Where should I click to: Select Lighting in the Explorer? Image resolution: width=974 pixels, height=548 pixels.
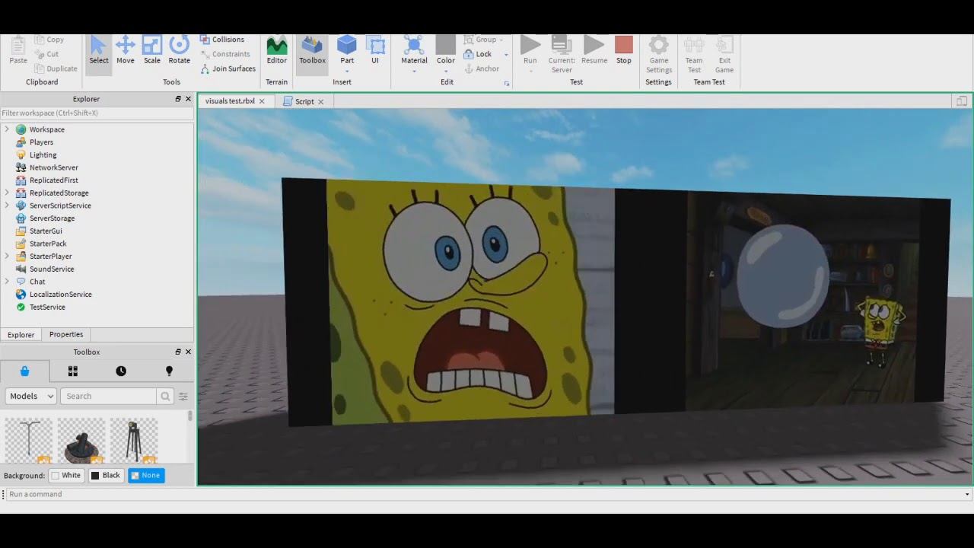pyautogui.click(x=43, y=155)
